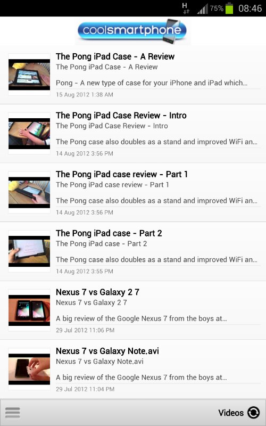266x426 pixels.
Task: Open thumbnail for Pong iPad Case - A Review
Action: click(x=29, y=75)
